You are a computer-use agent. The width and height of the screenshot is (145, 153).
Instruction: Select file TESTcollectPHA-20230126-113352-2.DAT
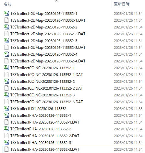coord(45,136)
